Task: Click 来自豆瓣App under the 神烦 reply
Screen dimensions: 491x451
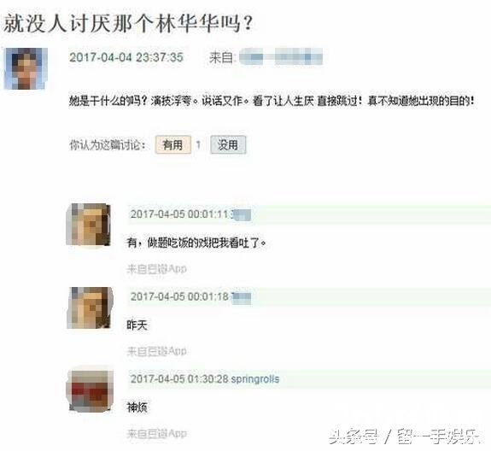Action: [156, 434]
